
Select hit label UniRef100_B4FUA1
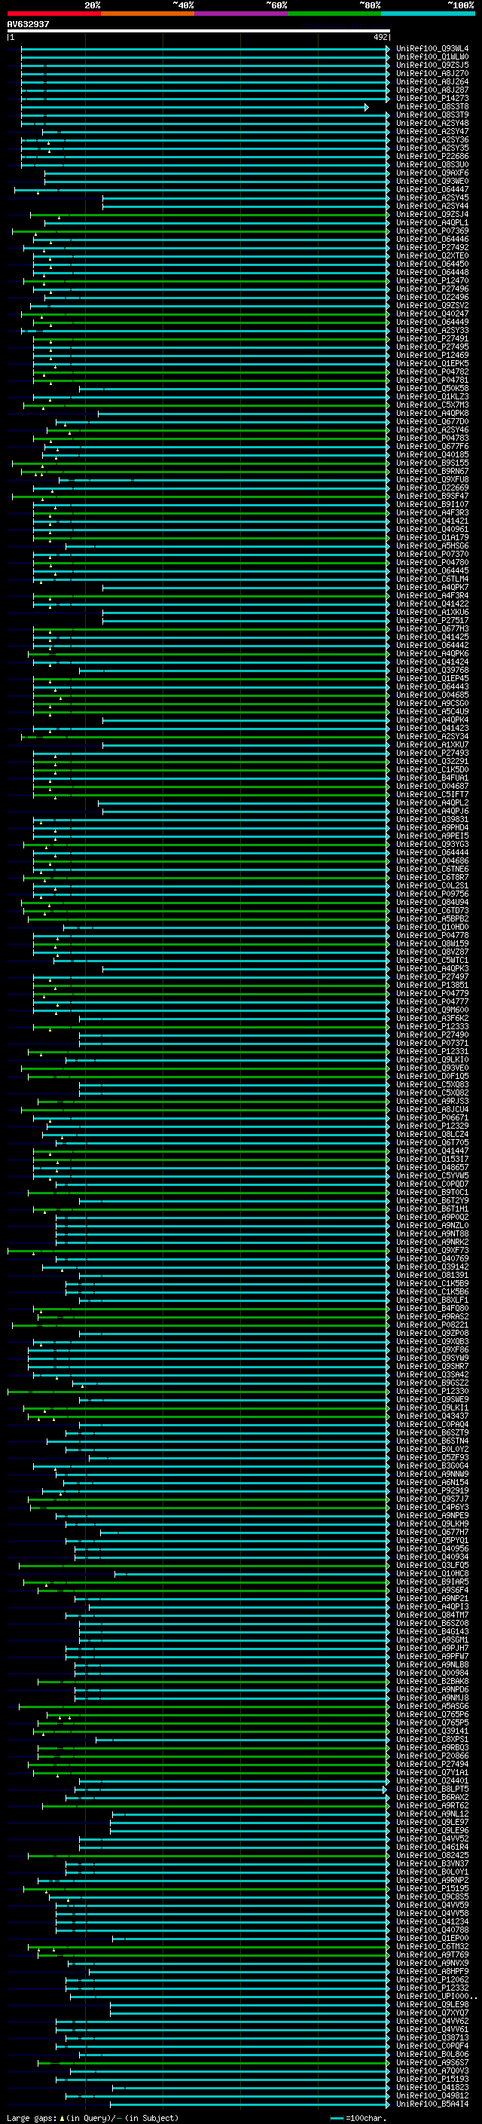[432, 778]
